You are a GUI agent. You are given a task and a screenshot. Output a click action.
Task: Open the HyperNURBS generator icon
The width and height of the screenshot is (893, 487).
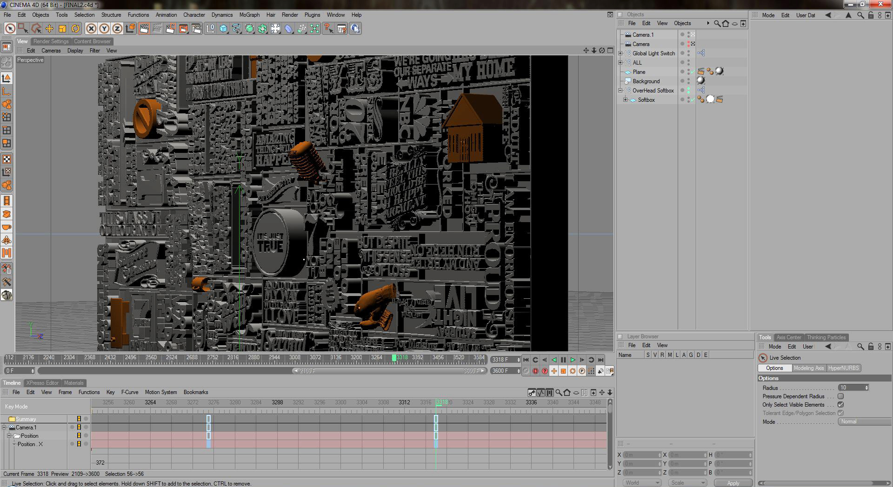(250, 29)
